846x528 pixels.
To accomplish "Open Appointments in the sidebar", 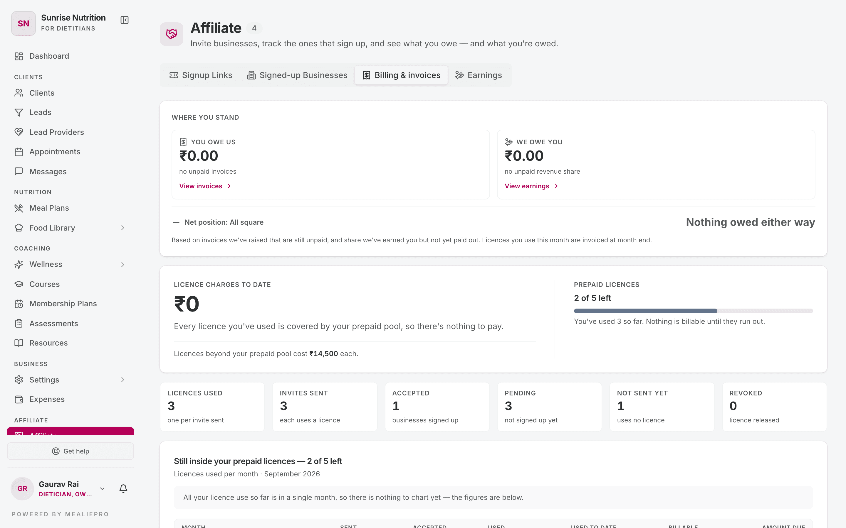I will point(70,152).
